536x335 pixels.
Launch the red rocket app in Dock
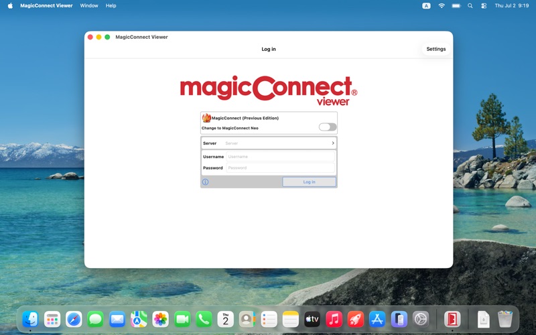click(356, 320)
